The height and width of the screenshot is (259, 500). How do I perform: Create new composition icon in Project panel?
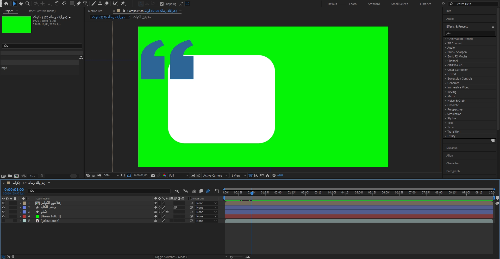point(16,176)
